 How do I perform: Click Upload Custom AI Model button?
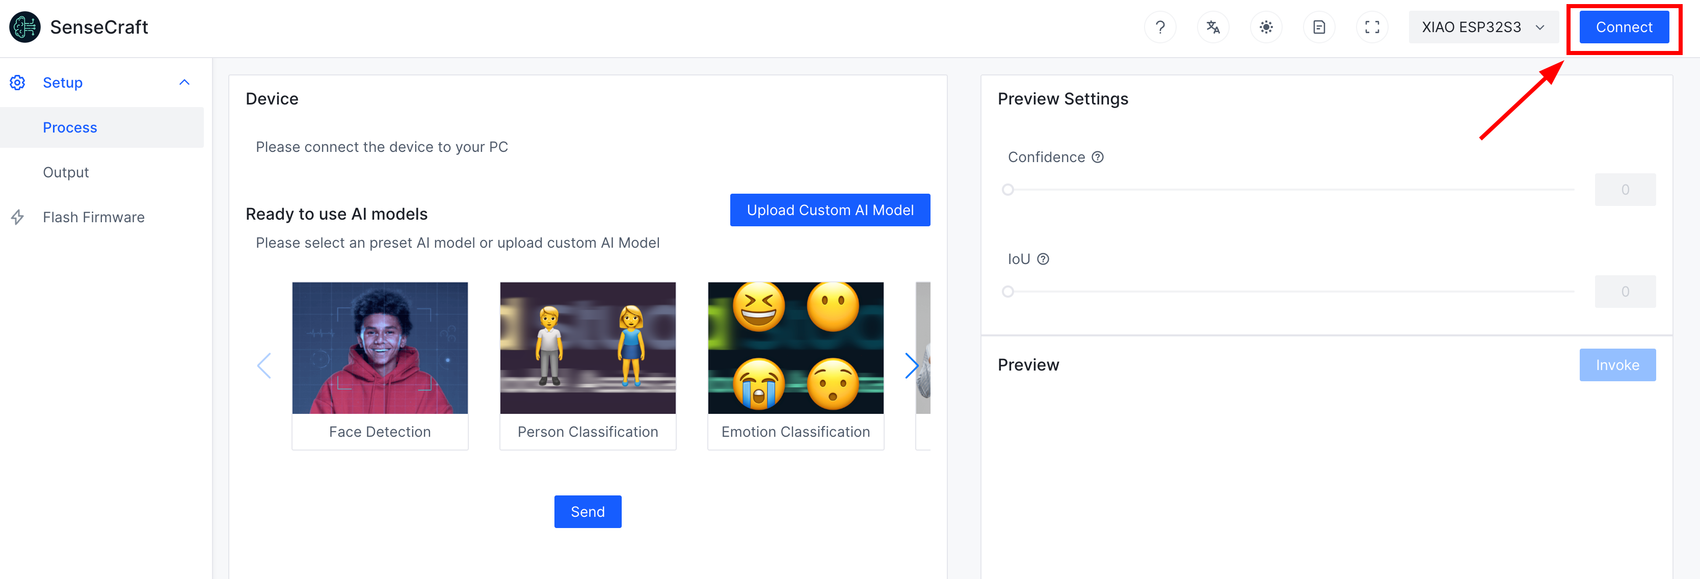(830, 210)
